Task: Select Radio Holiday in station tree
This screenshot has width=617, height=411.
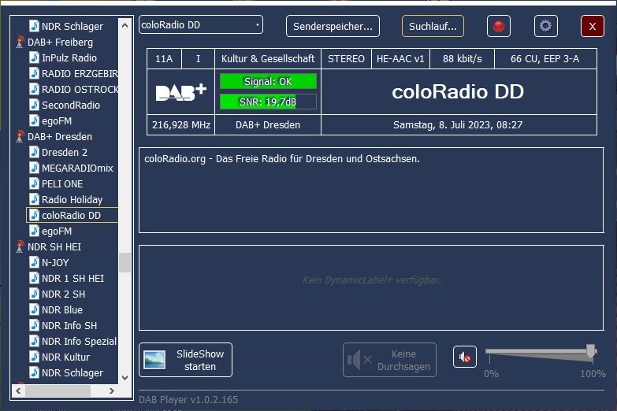Action: [72, 199]
